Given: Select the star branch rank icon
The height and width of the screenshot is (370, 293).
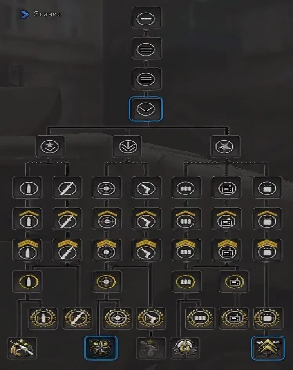Looking at the screenshot, I should point(50,147).
